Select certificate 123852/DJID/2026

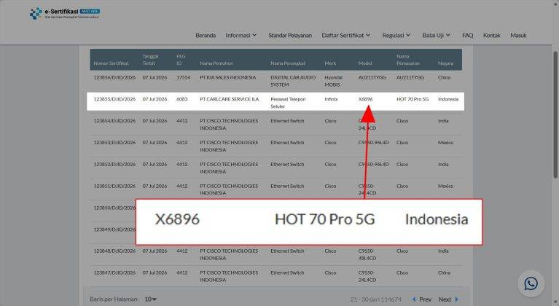click(x=114, y=164)
